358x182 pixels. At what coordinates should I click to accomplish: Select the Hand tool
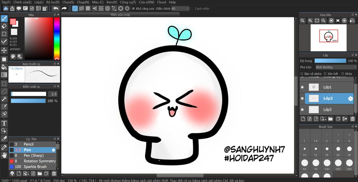(x=4, y=155)
